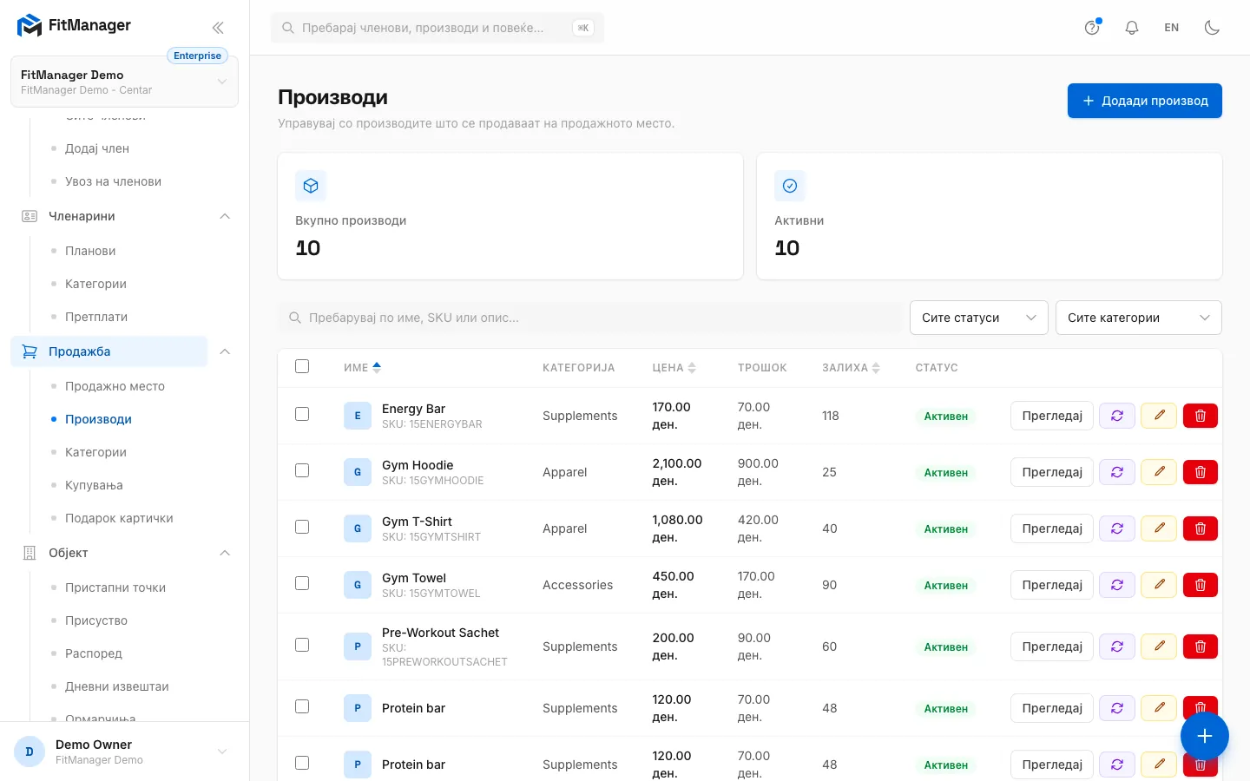The width and height of the screenshot is (1250, 781).
Task: Go to Подарок картички menu item
Action: pyautogui.click(x=119, y=518)
